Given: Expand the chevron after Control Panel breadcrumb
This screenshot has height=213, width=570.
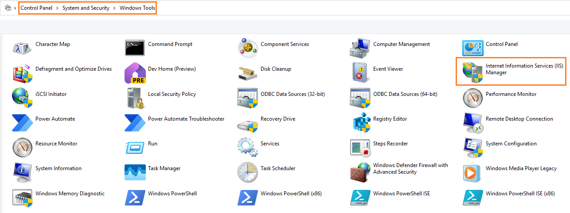Looking at the screenshot, I should pos(58,8).
